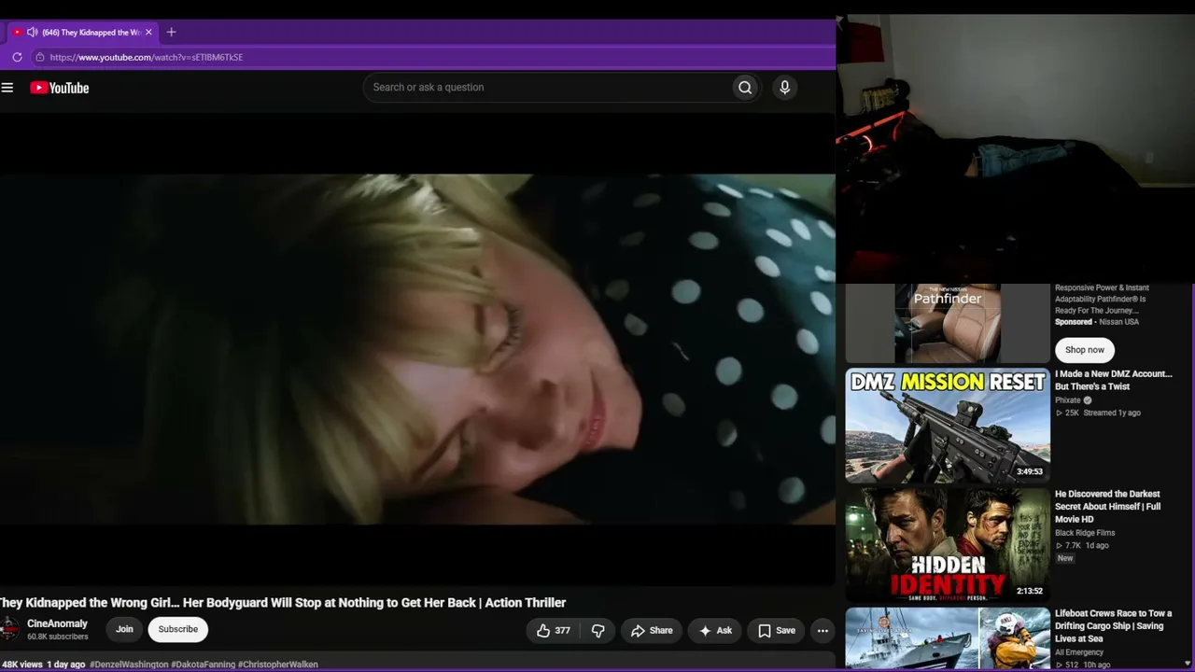The image size is (1195, 672).
Task: Click the CineAnomaly channel avatar
Action: pos(9,629)
